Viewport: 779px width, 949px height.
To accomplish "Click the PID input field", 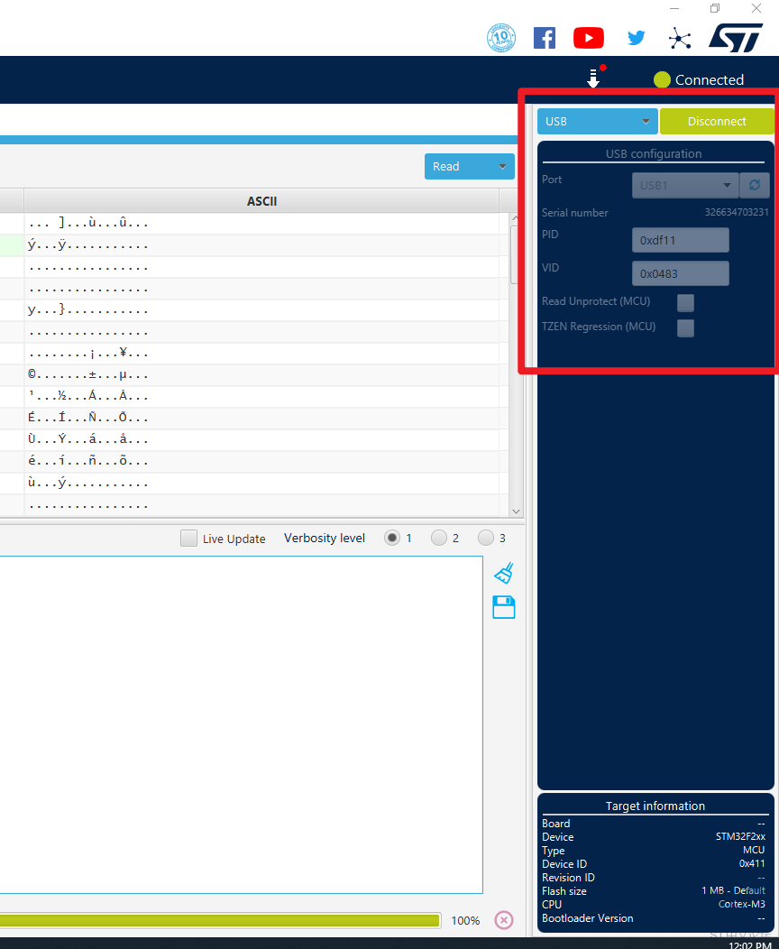I will pos(680,240).
